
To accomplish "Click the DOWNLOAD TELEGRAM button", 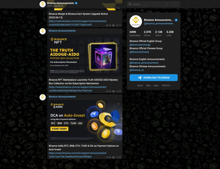I will (153, 78).
